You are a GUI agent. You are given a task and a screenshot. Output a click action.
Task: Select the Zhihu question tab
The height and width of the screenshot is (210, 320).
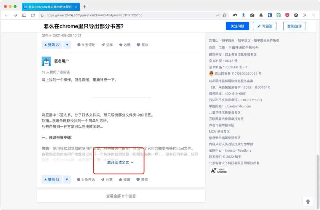pos(51,7)
